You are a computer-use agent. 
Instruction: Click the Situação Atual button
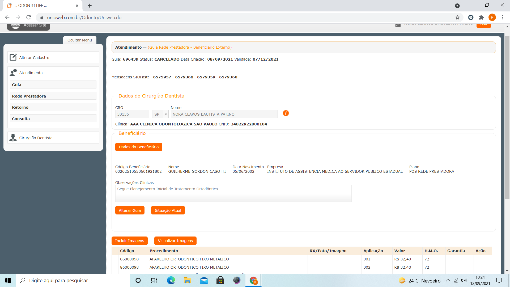[x=168, y=210]
